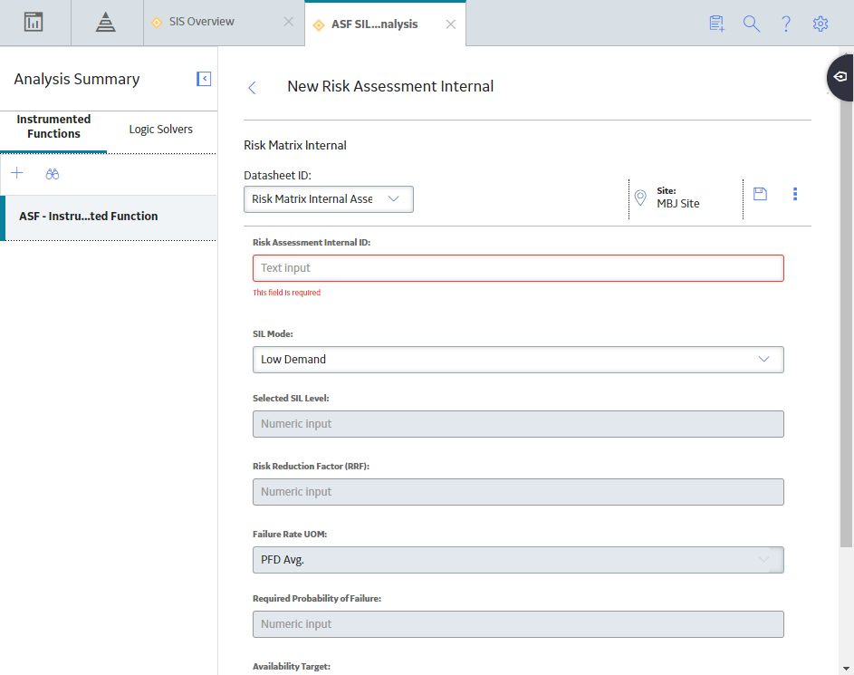
Task: Focus the Risk Assessment Internal ID field
Action: coord(518,268)
